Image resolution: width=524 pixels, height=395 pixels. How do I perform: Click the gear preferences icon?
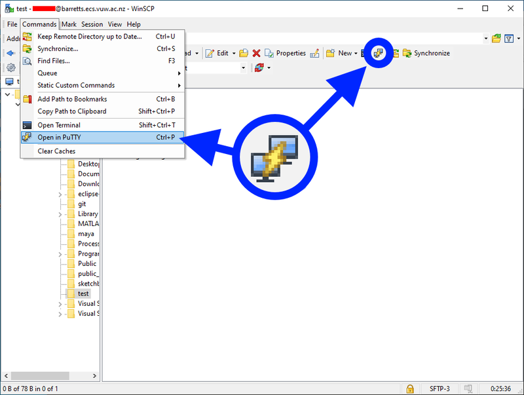pos(11,67)
